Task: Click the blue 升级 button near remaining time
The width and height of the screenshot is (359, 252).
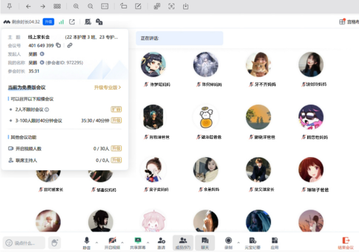Action: tap(48, 22)
